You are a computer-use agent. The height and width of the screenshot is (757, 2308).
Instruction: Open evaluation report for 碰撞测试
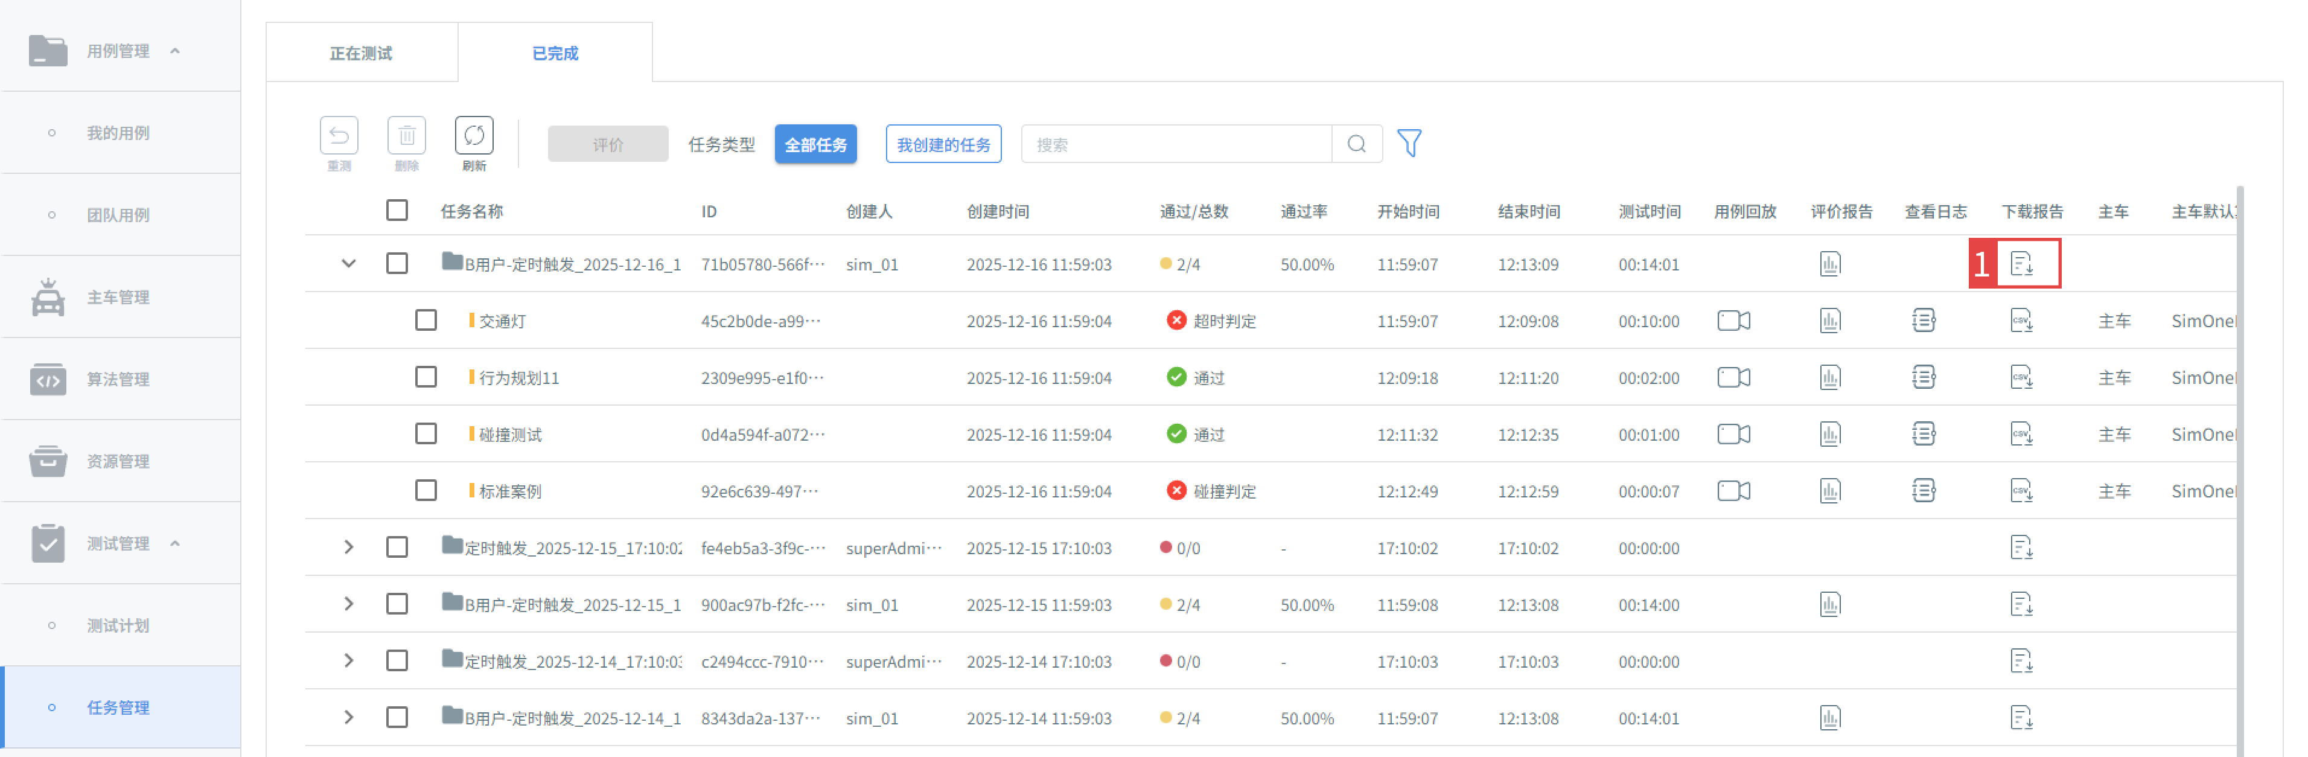point(1829,435)
